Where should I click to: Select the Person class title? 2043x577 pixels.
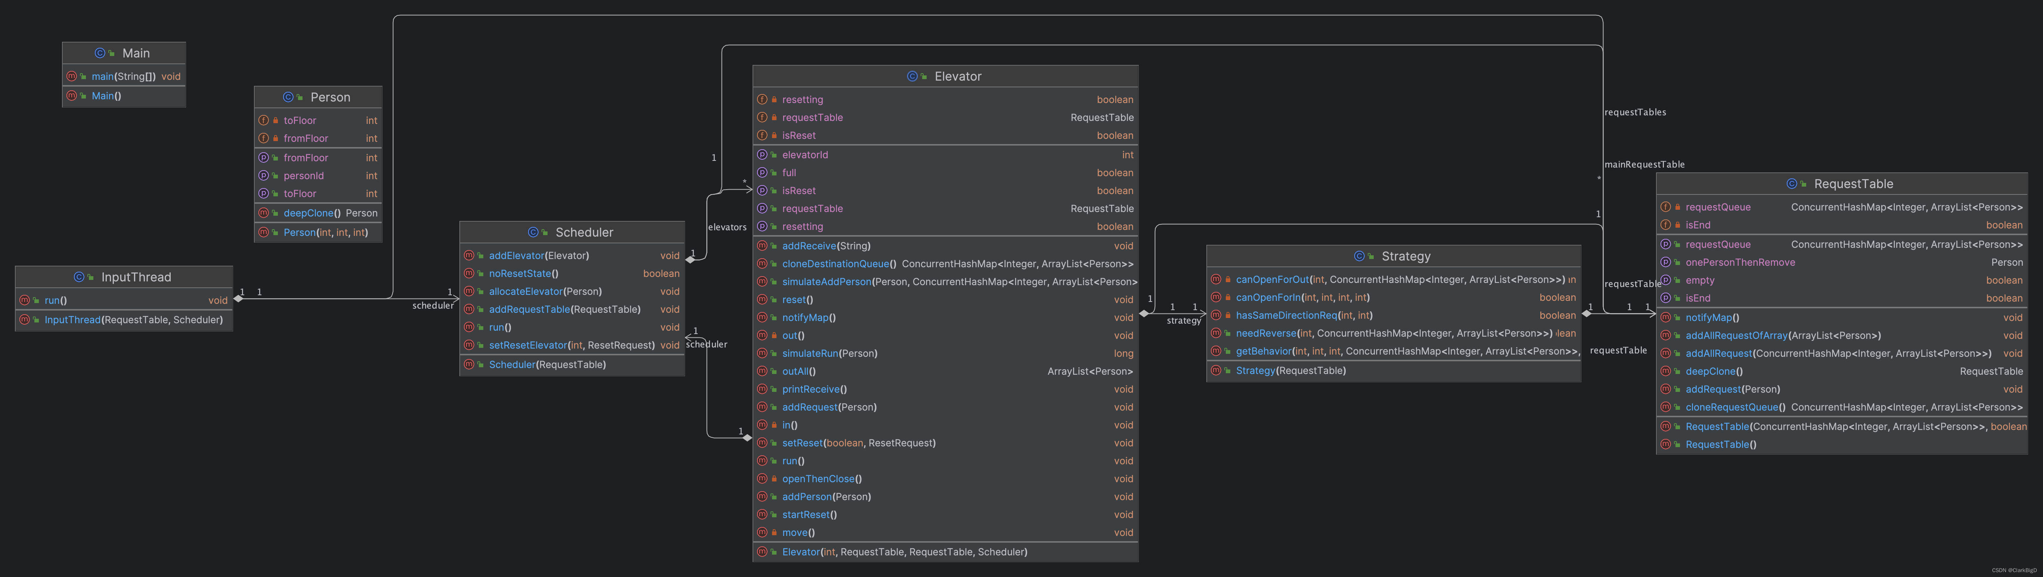click(x=331, y=97)
